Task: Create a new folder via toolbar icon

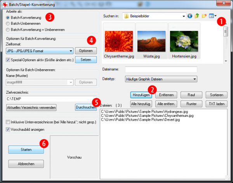Action: 204,16
